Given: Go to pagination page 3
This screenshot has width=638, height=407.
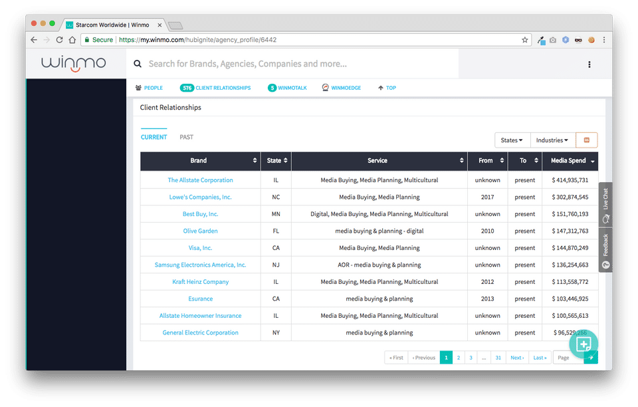Looking at the screenshot, I should point(471,357).
